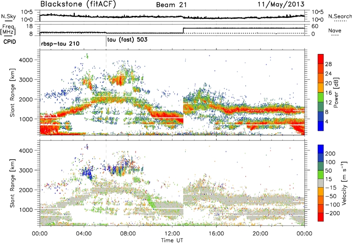Viewport: 352px width, 243px height.
Task: Click the 200 velocity colorbar tick
Action: pos(330,154)
